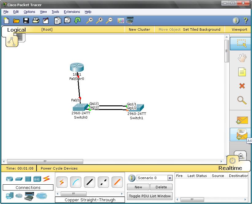This screenshot has height=204, width=252.
Task: Open the Activity Wizard icon
Action: (x=46, y=21)
